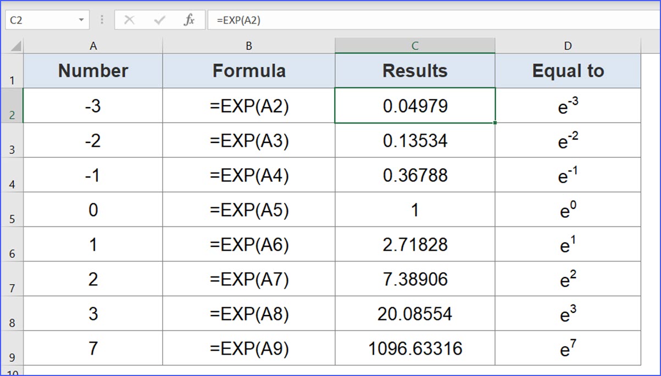Viewport: 661px width, 376px height.
Task: Select row 5 header
Action: tap(12, 209)
